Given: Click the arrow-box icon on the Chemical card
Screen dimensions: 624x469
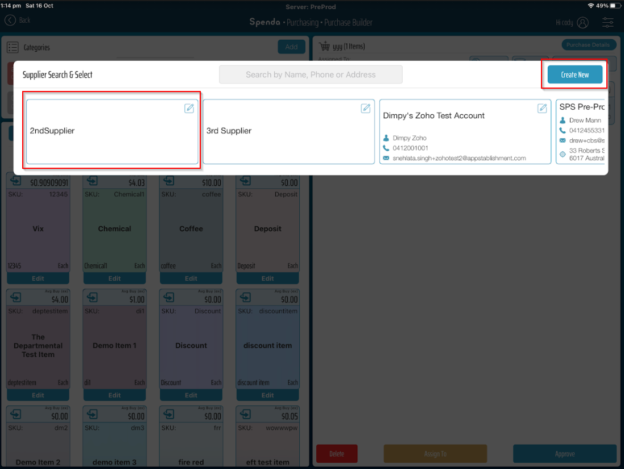Looking at the screenshot, I should 92,181.
